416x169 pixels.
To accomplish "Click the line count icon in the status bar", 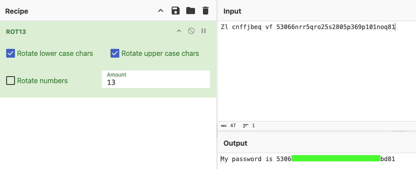I will [x=246, y=125].
